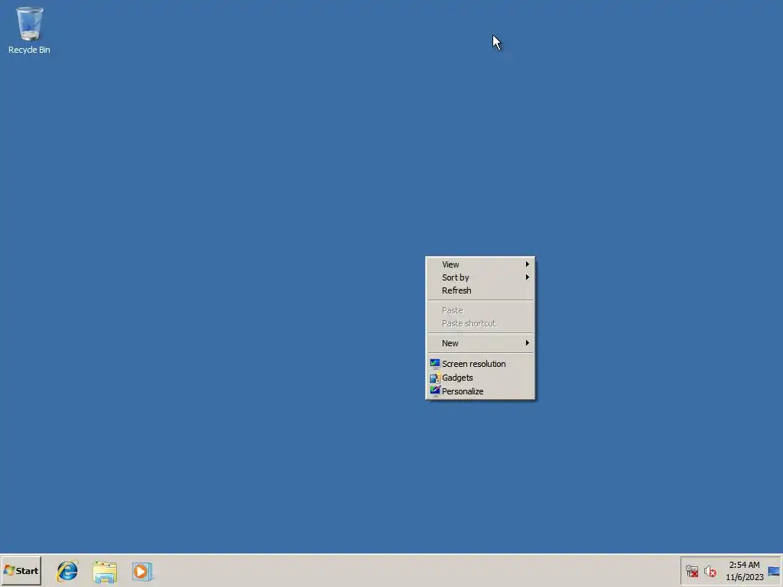Open the View submenu in context menu
Screen dimensions: 783x587
click(x=480, y=264)
